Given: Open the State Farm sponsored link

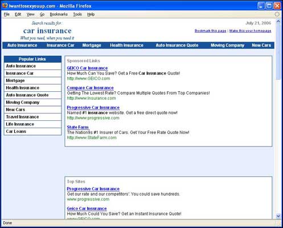Looking at the screenshot, I should [78, 127].
